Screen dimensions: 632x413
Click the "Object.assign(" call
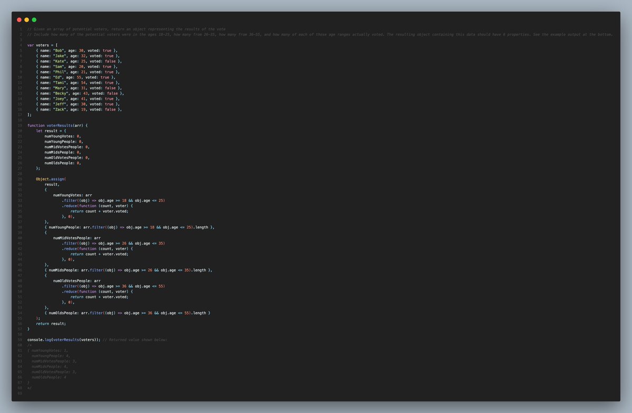tap(51, 179)
